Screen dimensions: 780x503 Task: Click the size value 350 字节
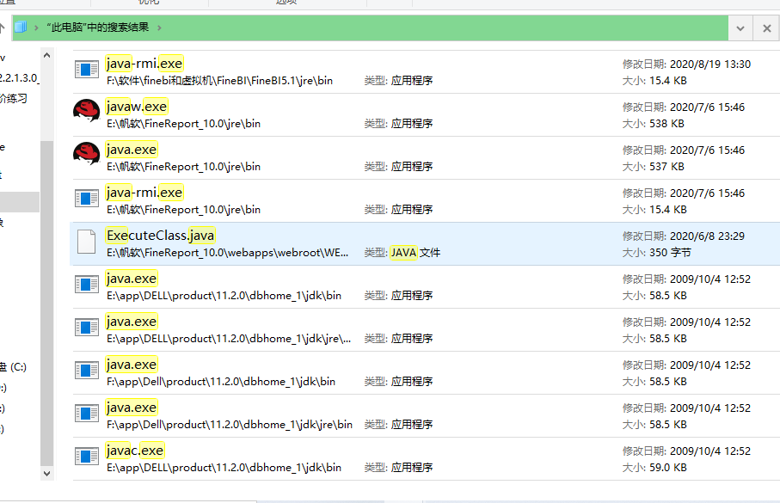click(x=670, y=253)
